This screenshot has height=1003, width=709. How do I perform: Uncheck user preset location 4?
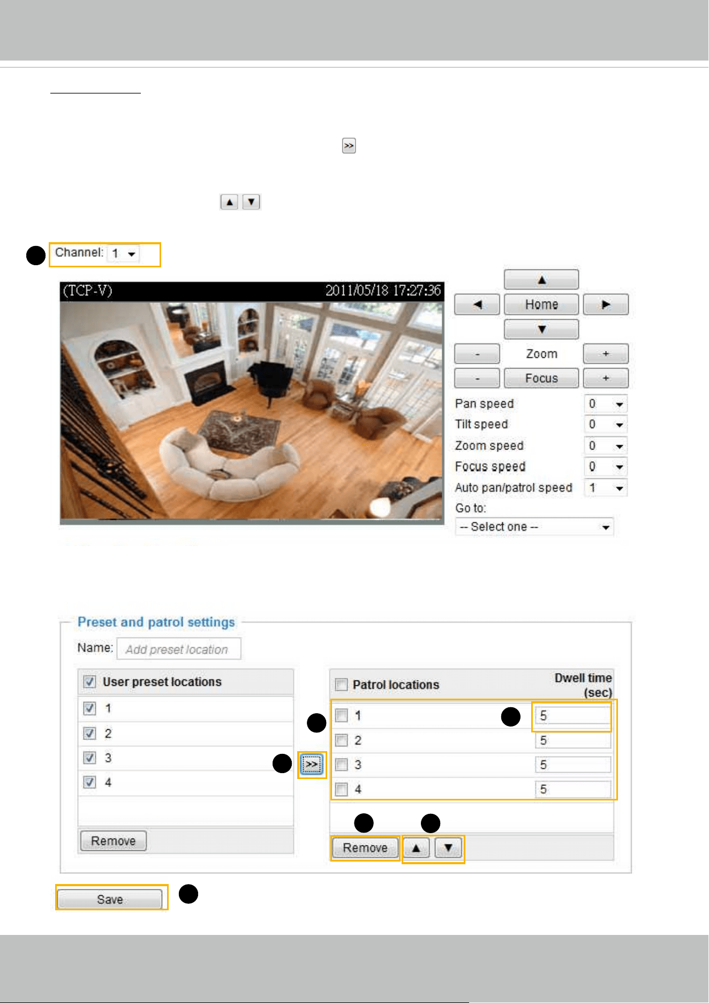point(89,782)
